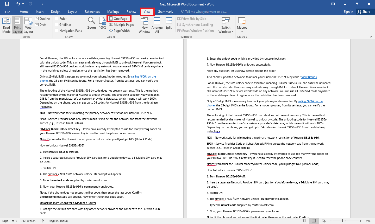Screen dimensions: 375x224
Task: Open the View Brands link
Action: click(x=309, y=77)
